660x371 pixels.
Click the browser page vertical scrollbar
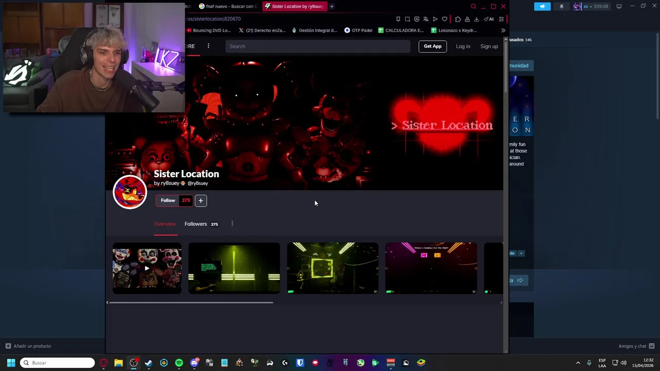coord(506,67)
